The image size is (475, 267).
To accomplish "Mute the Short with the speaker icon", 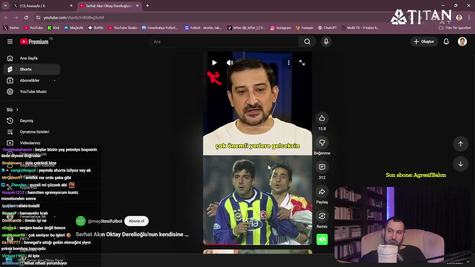I will (x=230, y=63).
